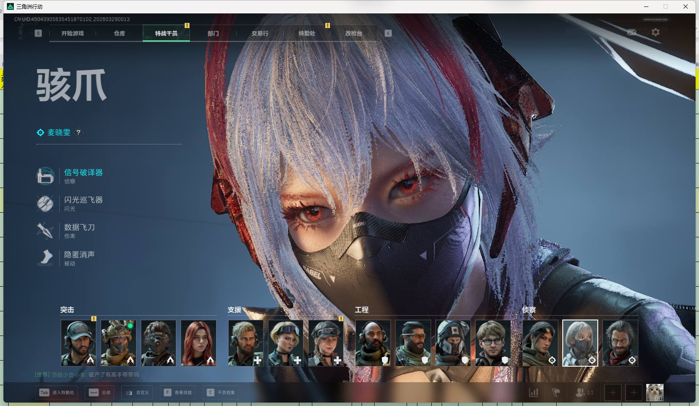The image size is (699, 406).
Task: Open the friends list icon showing 11
Action: tap(584, 393)
